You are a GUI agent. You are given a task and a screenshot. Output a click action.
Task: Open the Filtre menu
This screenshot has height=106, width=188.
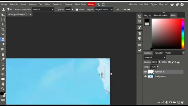[x=48, y=4]
